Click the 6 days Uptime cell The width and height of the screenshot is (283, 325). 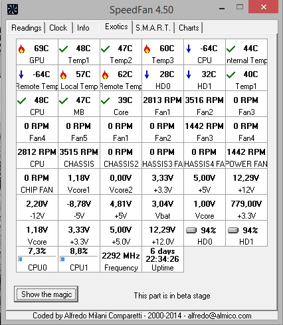pos(163,259)
